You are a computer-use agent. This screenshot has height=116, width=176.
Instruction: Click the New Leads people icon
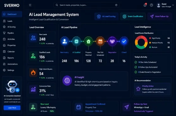[33, 38]
